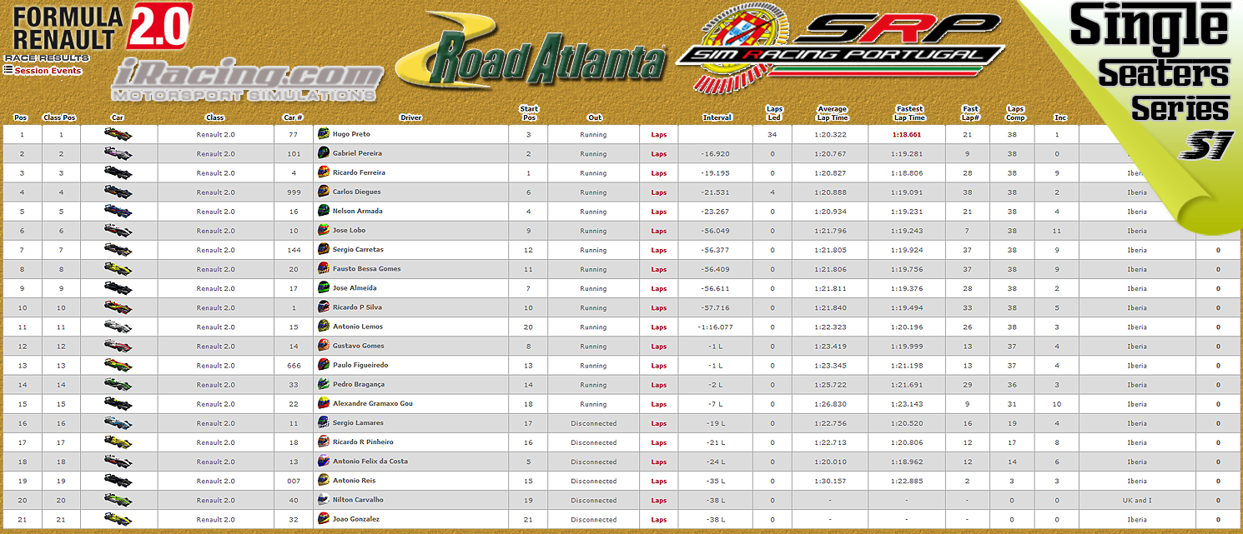Click Antonio Felix da Costa's helmet icon
Viewport: 1243px width, 534px height.
click(x=324, y=461)
